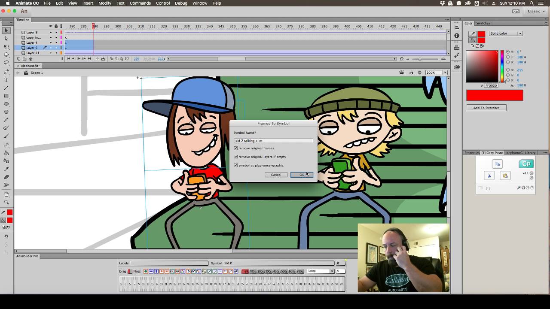Toggle visibility dot for Layer 8
Viewport: 550px width, 309px height.
point(51,32)
